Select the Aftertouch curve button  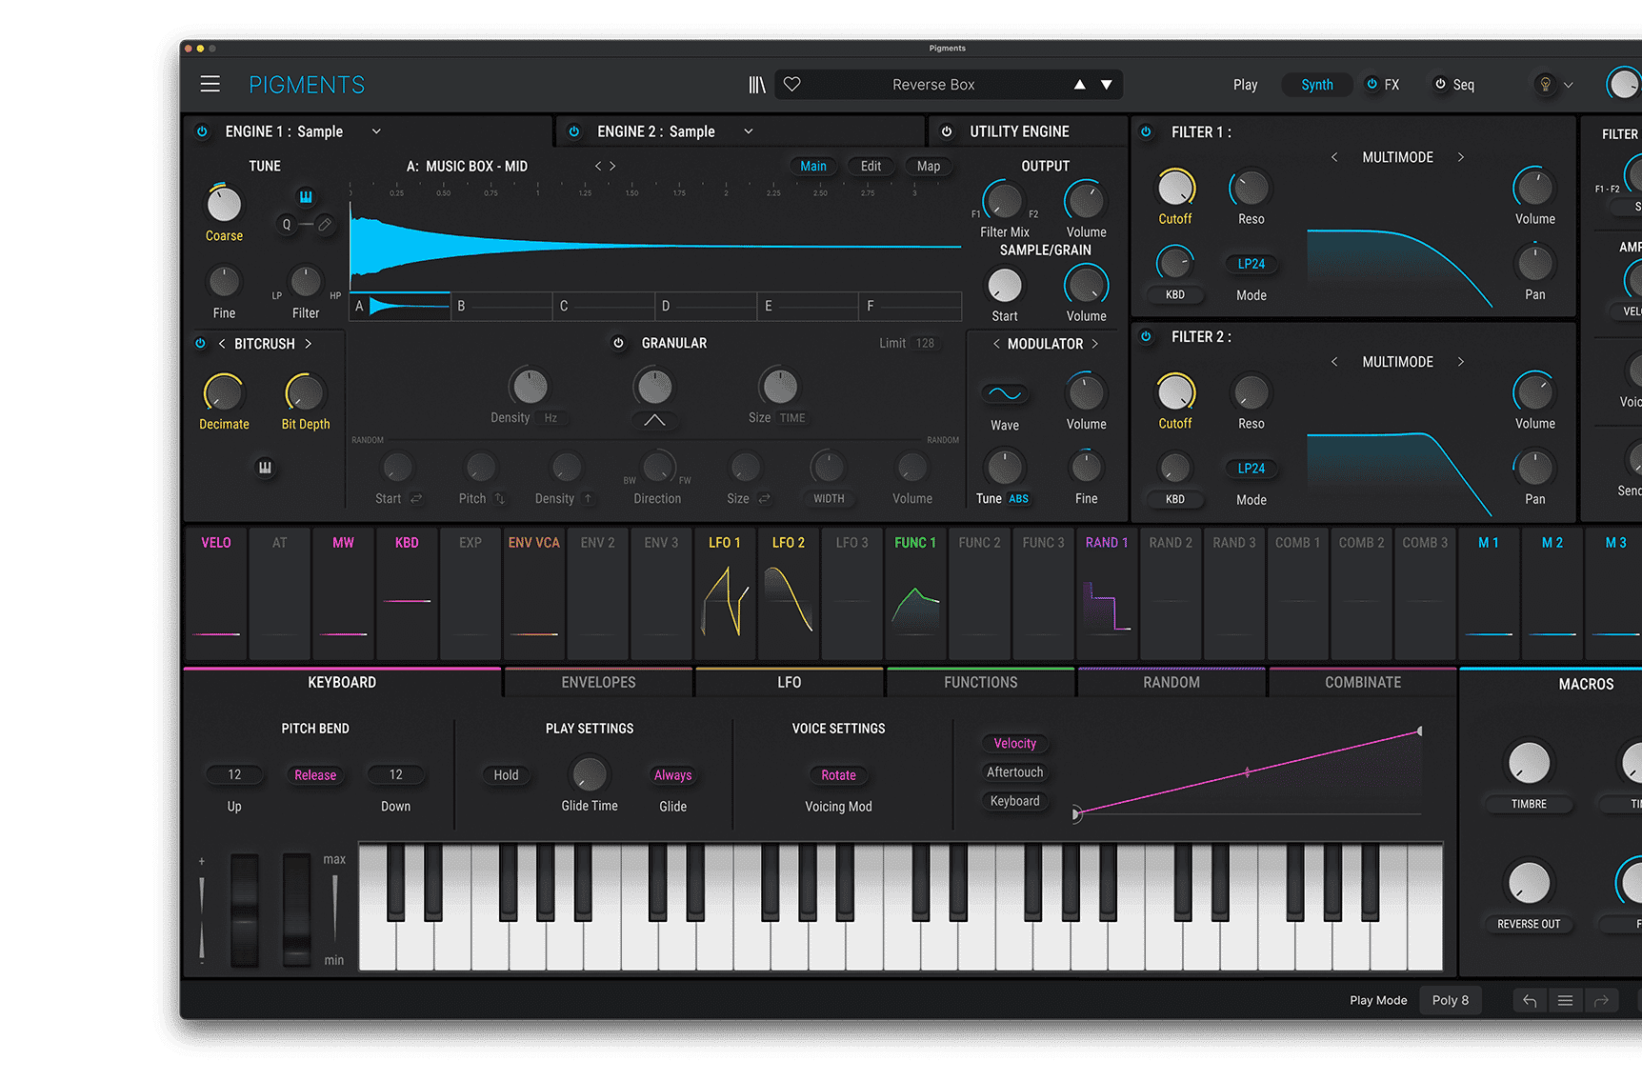[x=1014, y=772]
